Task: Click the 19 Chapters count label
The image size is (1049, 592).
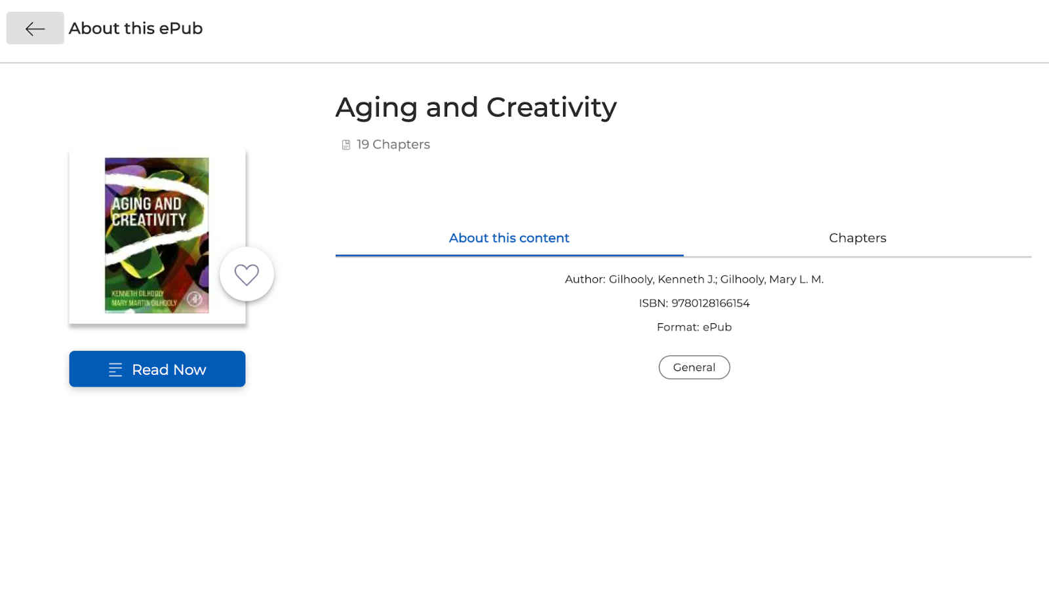Action: (393, 144)
